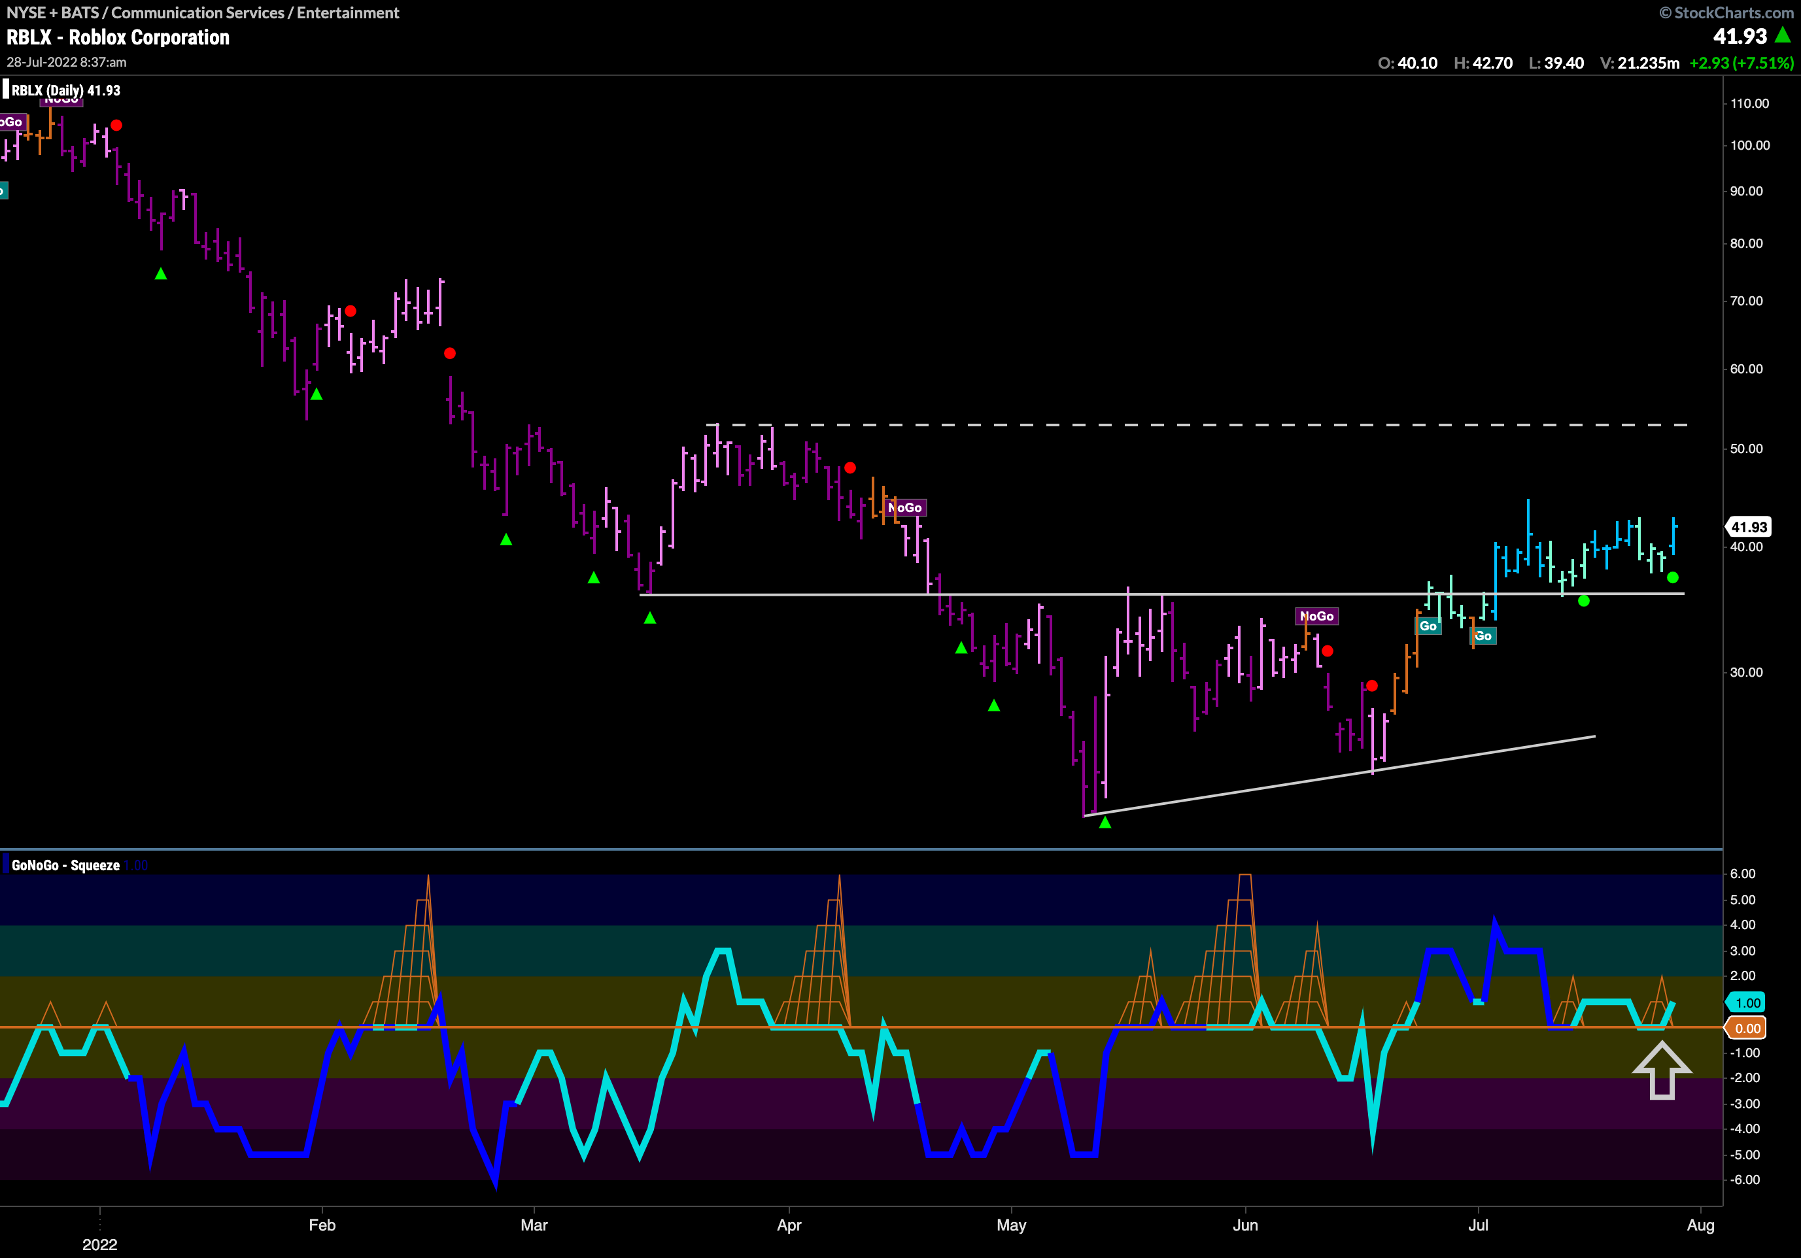
Task: Click the 30.00 price axis label
Action: click(1747, 672)
